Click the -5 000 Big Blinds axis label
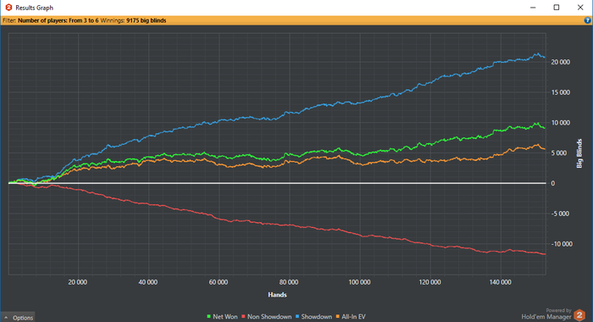The image size is (593, 322). pos(561,214)
